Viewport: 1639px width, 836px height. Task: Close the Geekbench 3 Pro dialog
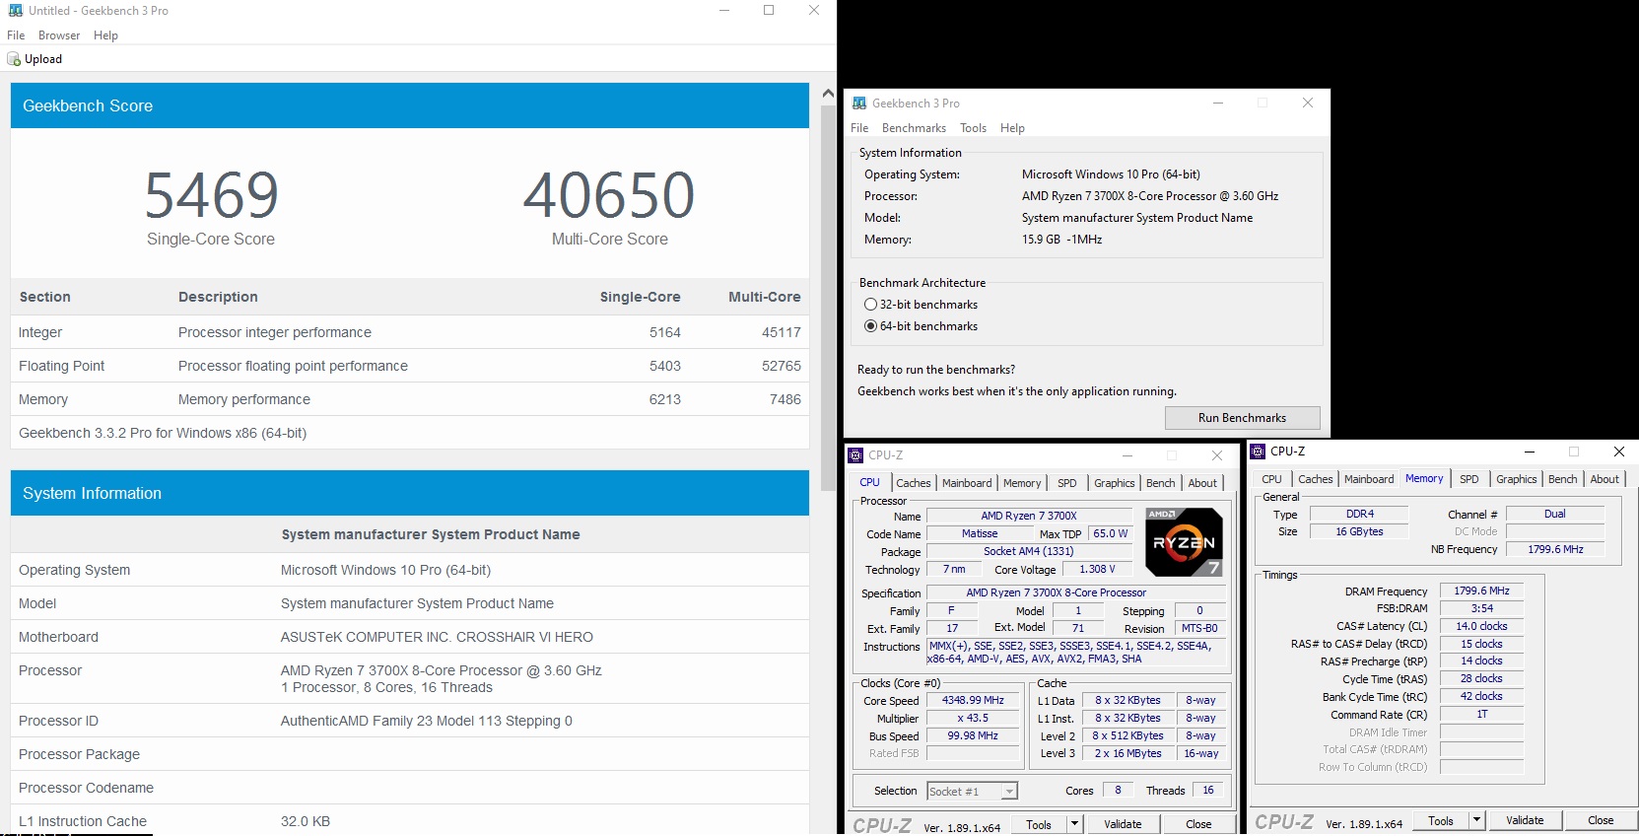1308,103
